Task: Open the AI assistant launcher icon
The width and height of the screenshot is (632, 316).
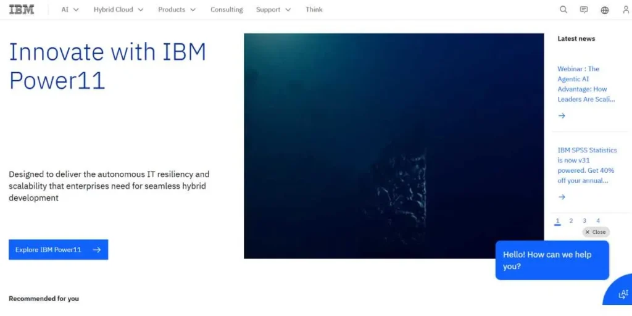Action: 623,294
